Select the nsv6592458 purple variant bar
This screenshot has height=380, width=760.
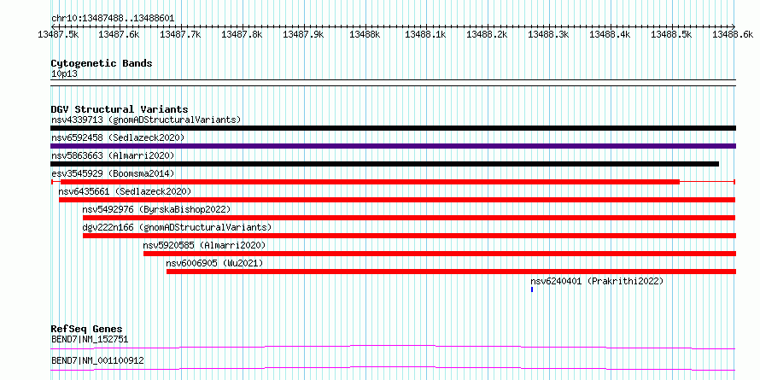[393, 146]
